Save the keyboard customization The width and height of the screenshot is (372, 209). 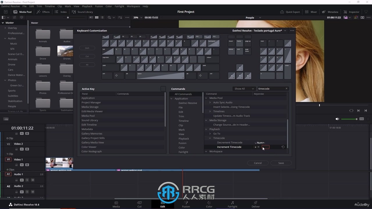tap(281, 163)
